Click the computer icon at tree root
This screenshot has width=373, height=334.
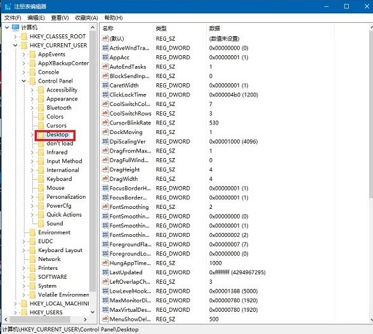pyautogui.click(x=15, y=27)
